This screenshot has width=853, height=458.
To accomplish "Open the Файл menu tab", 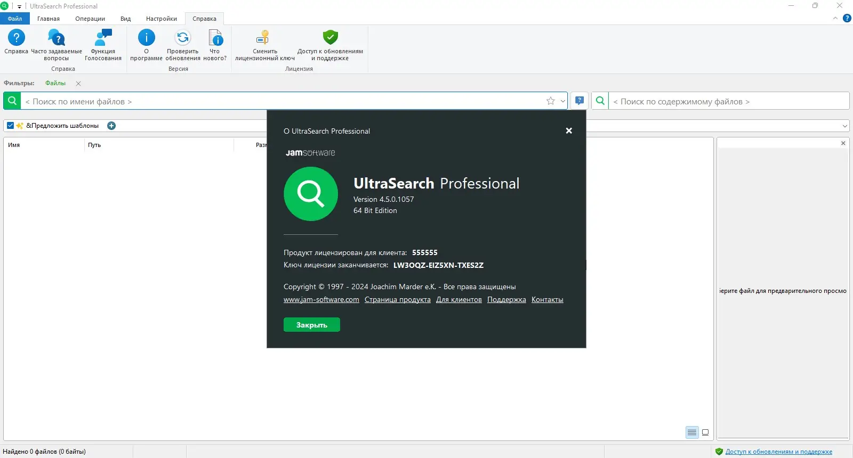I will tap(15, 19).
